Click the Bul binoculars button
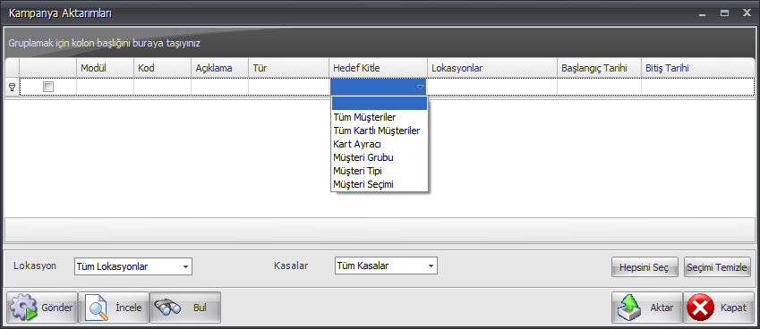 point(185,308)
